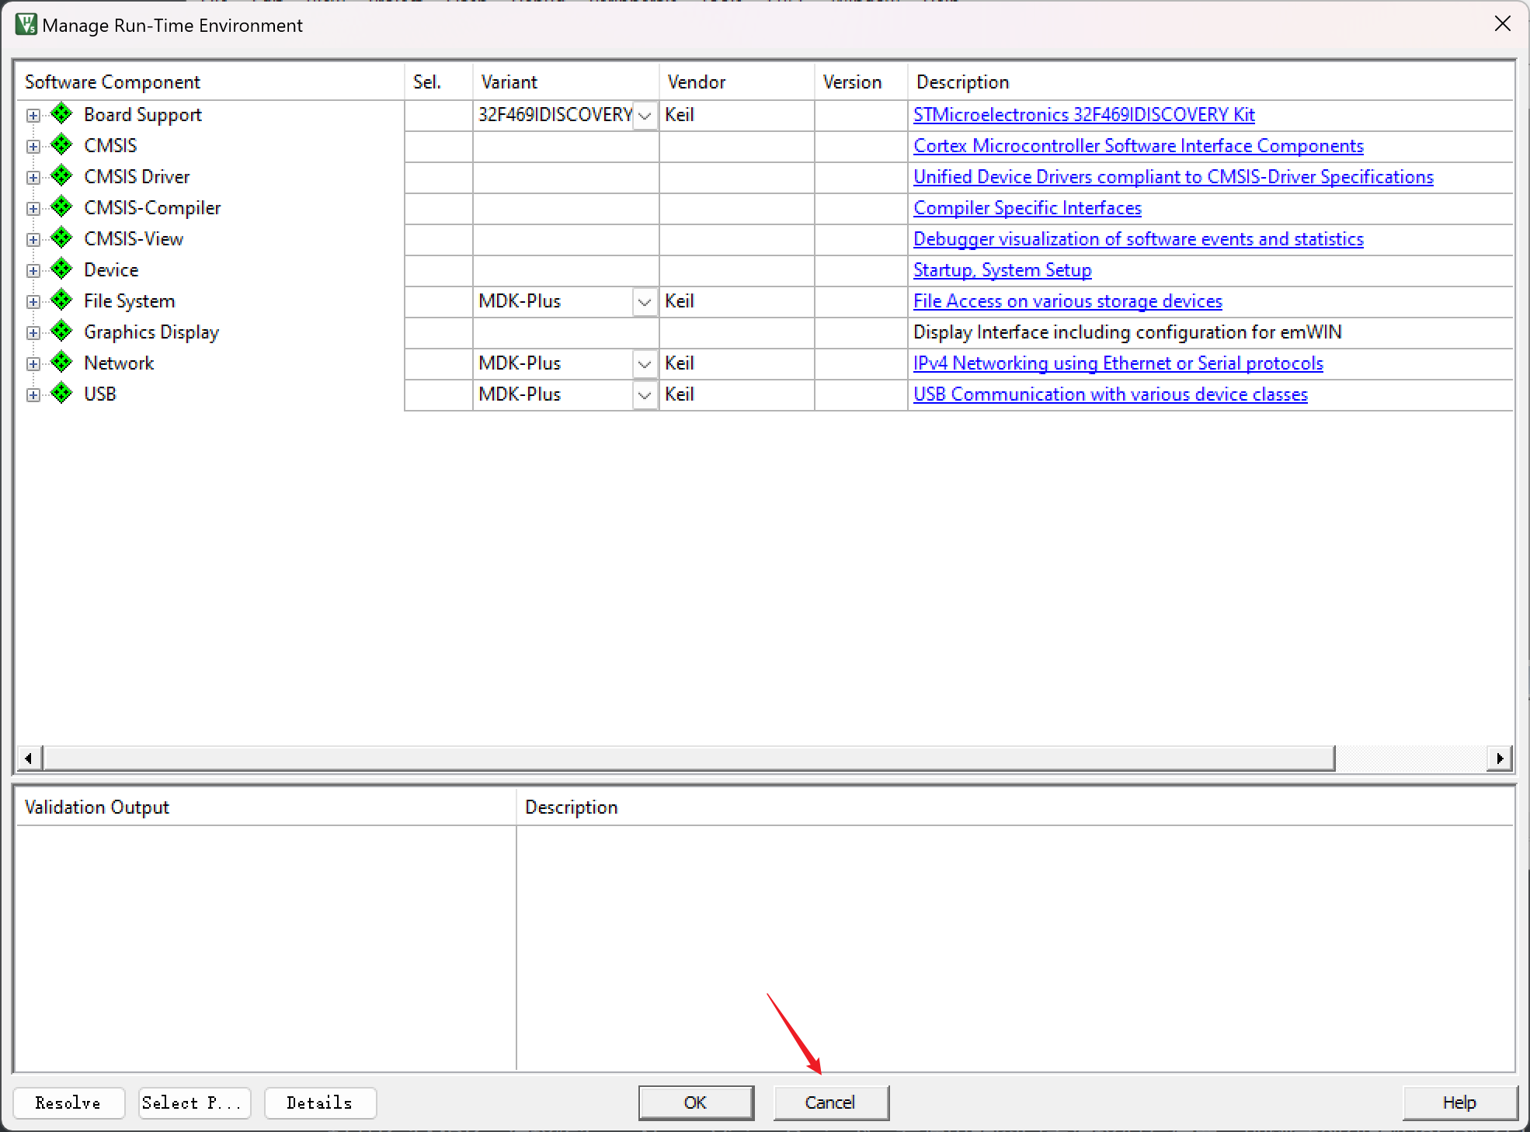Image resolution: width=1530 pixels, height=1132 pixels.
Task: Click the Cancel button
Action: [830, 1102]
